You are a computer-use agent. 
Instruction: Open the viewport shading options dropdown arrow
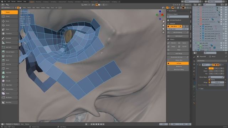click(190, 8)
